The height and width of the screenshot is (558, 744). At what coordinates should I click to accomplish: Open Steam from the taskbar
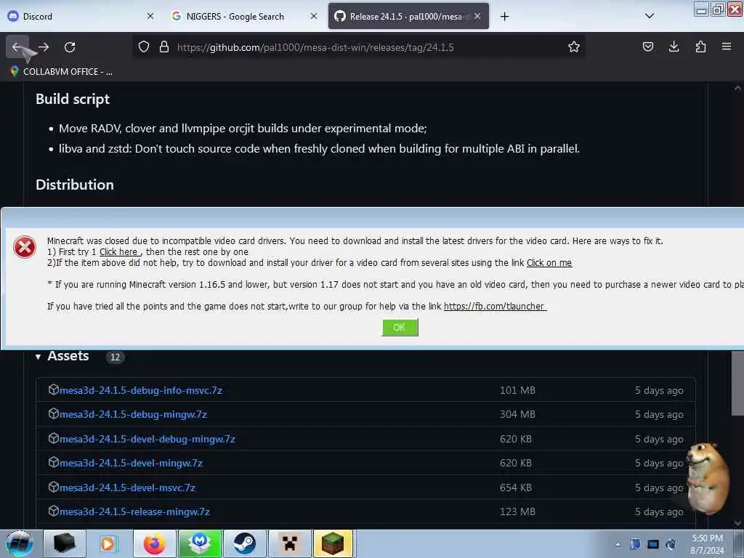[244, 543]
